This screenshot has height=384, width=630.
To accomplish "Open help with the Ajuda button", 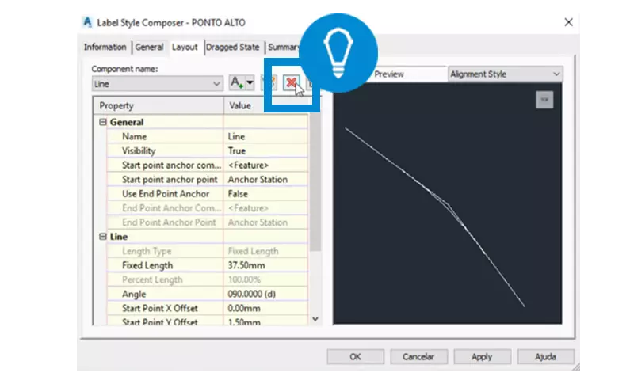I will (x=546, y=357).
